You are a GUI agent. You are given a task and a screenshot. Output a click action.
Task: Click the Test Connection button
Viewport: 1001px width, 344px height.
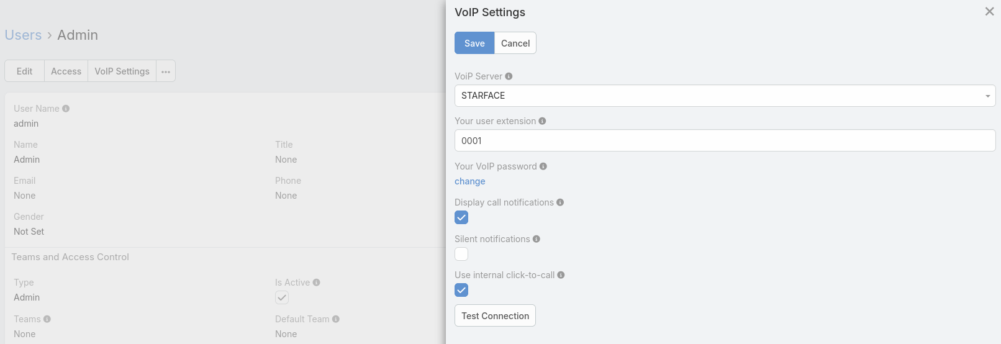tap(495, 315)
